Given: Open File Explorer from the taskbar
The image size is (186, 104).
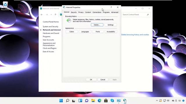Looking at the screenshot, I should [93, 101].
